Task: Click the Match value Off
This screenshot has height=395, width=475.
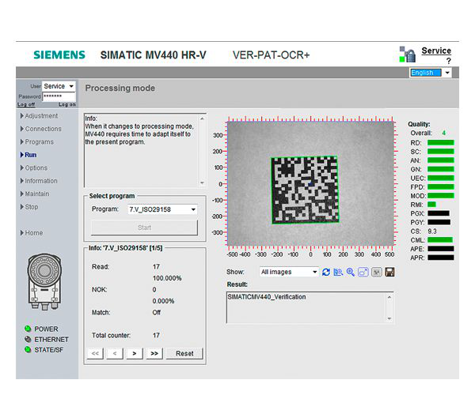Action: pos(156,312)
